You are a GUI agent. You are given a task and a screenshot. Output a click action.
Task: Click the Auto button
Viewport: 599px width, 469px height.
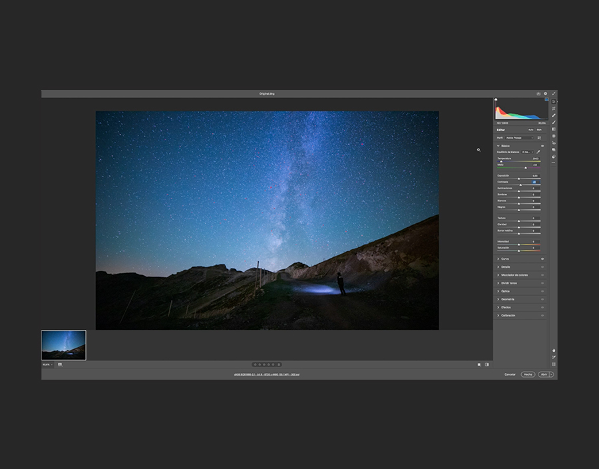530,130
